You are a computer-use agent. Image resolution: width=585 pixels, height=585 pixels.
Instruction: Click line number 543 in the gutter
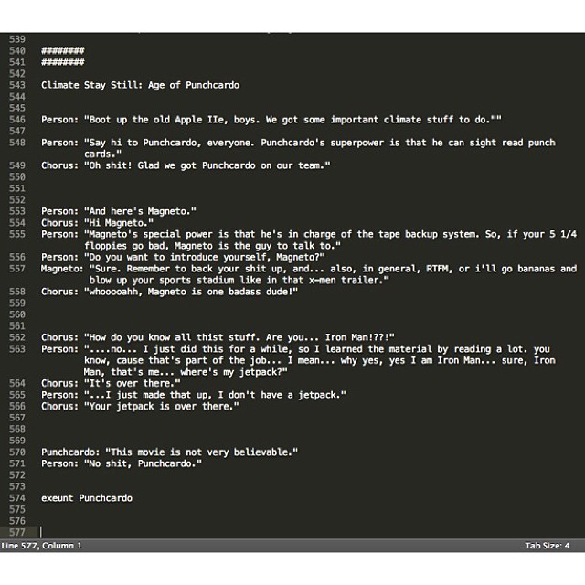pos(17,85)
